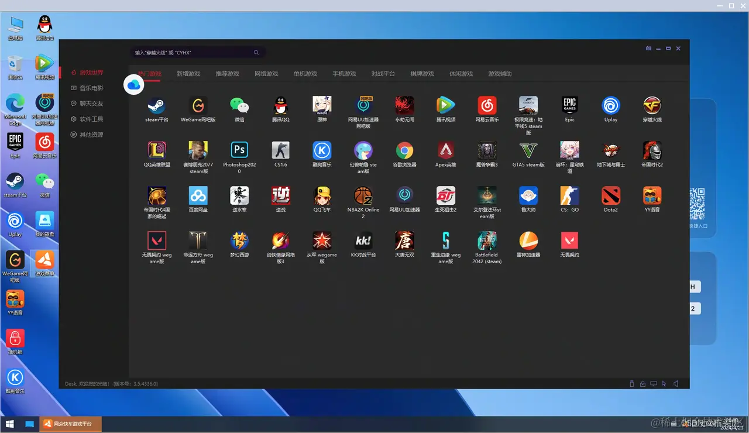Switch to the 热门游戏 tab
749x433 pixels.
(x=149, y=74)
